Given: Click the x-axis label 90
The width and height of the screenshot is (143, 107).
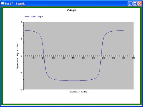Looking at the screenshot, I should (114, 58).
